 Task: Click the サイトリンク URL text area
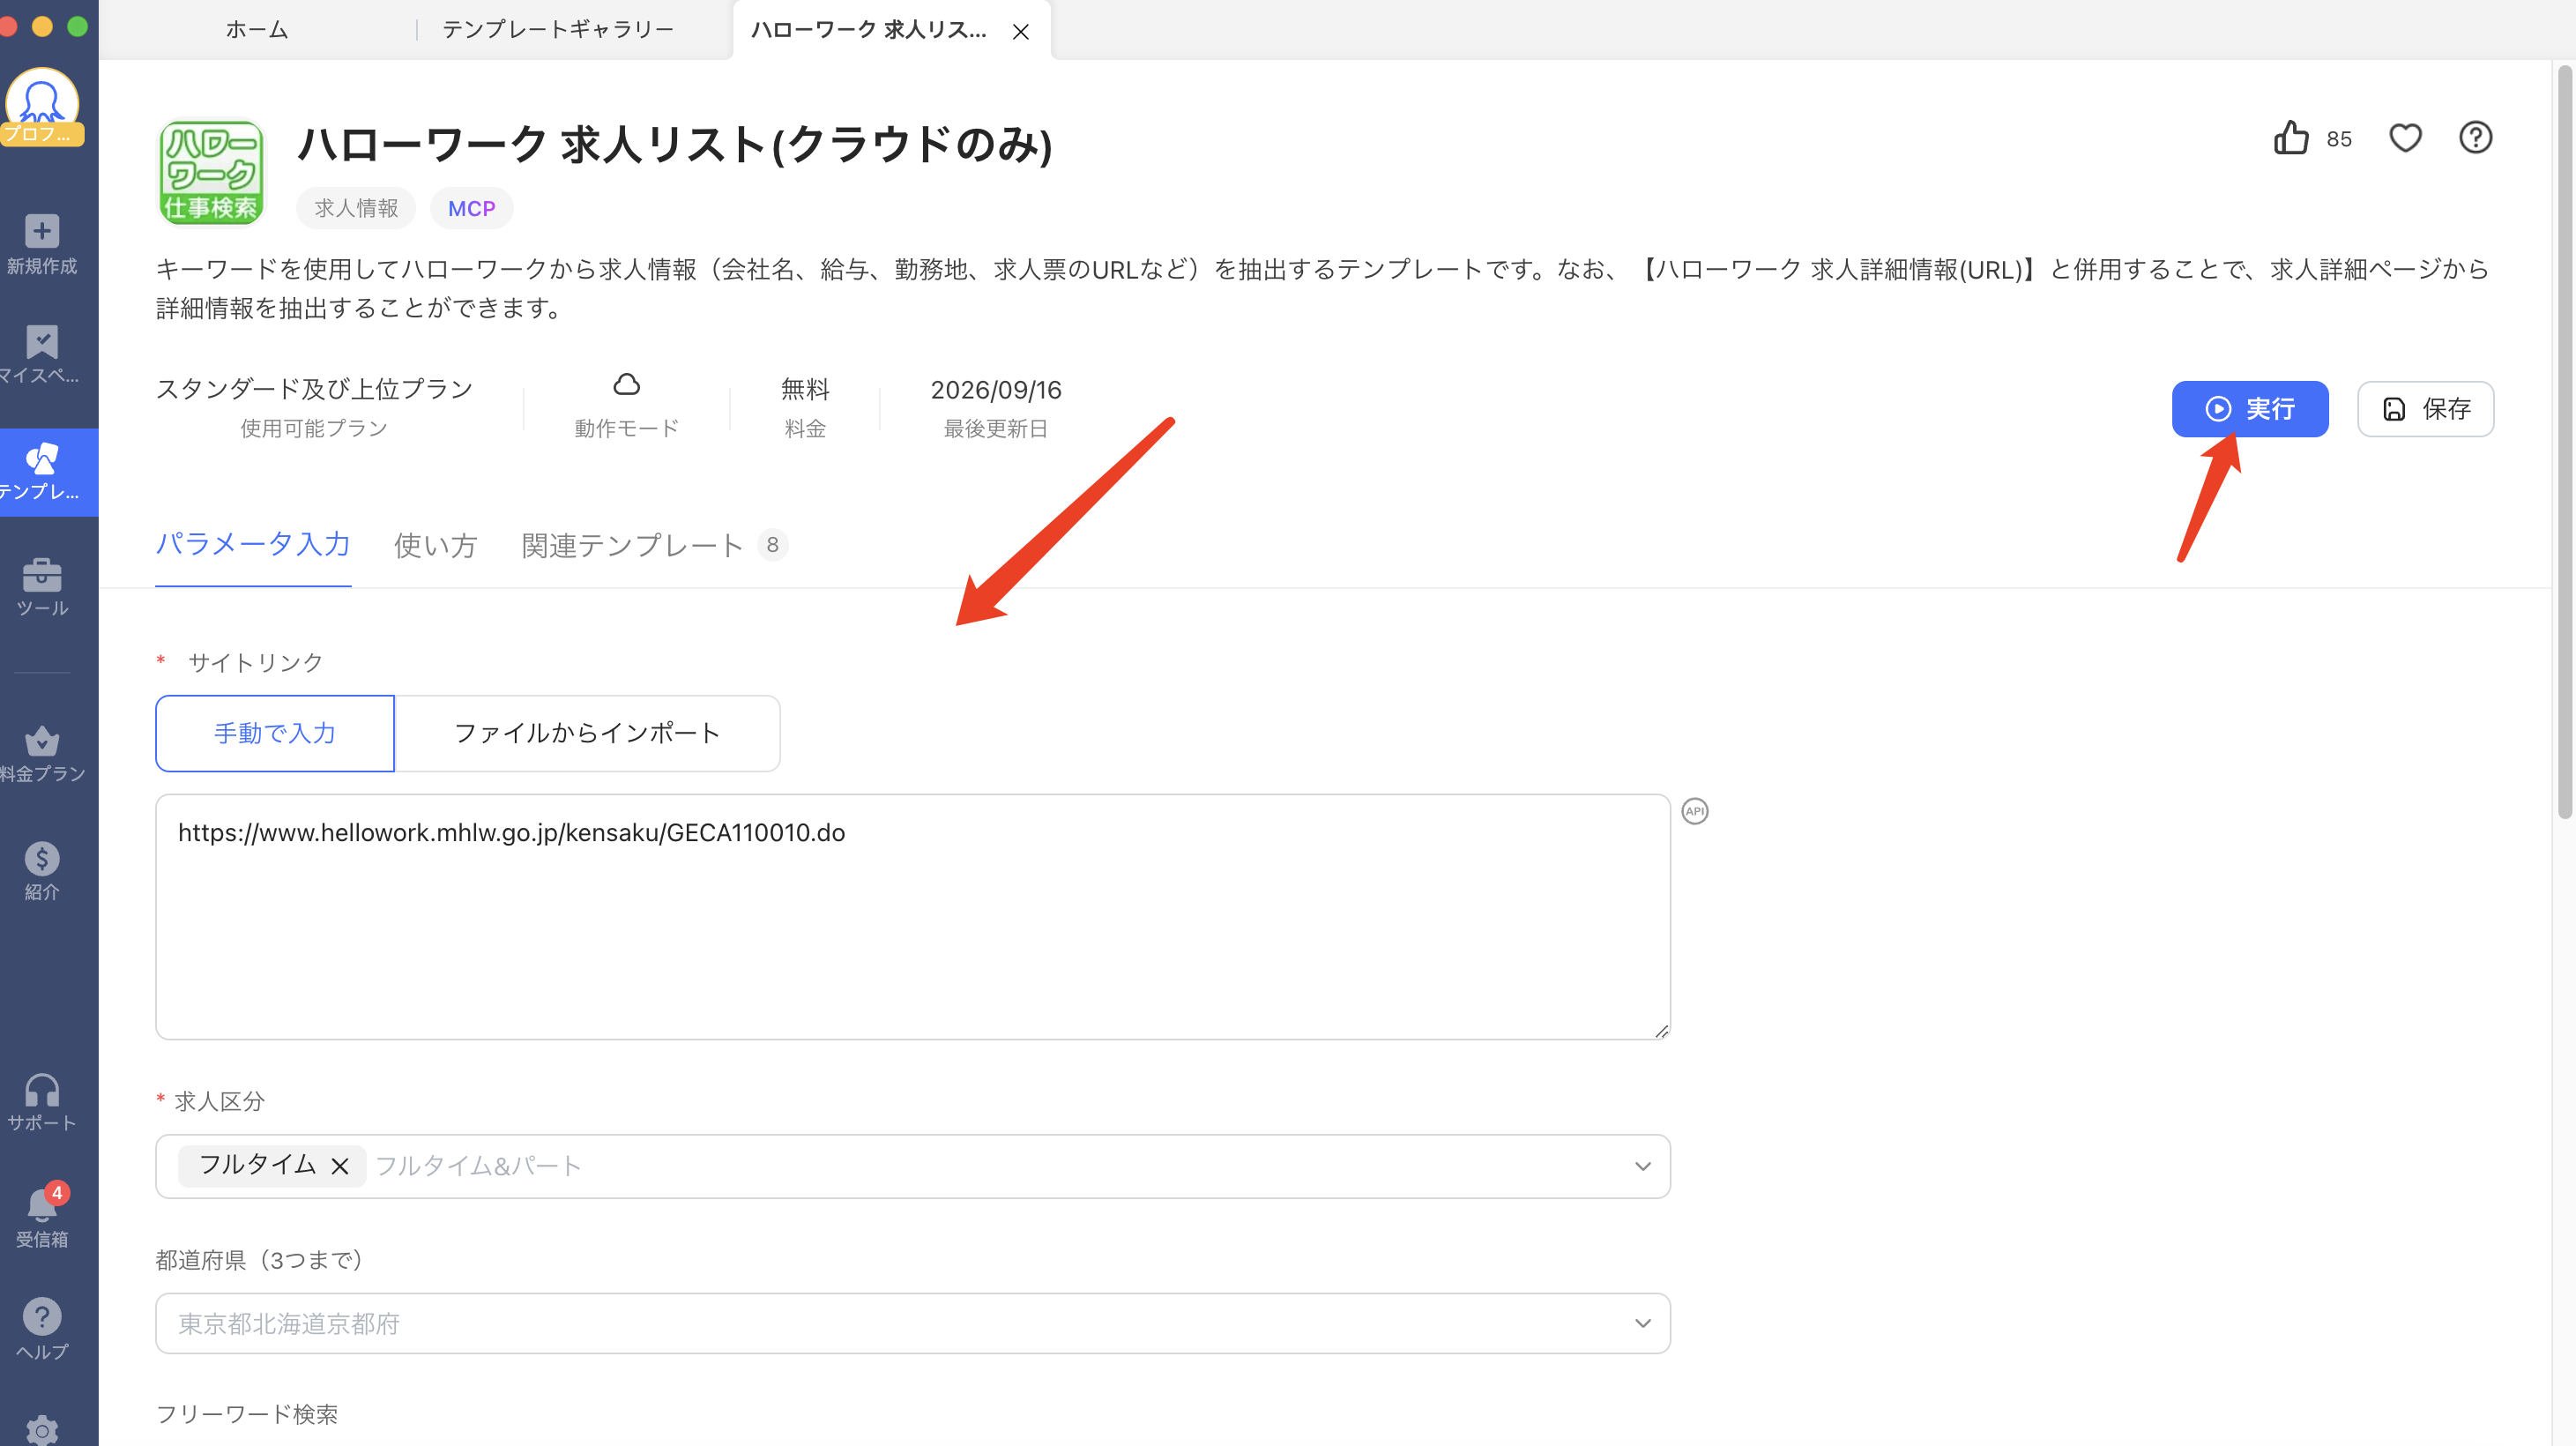(913, 917)
